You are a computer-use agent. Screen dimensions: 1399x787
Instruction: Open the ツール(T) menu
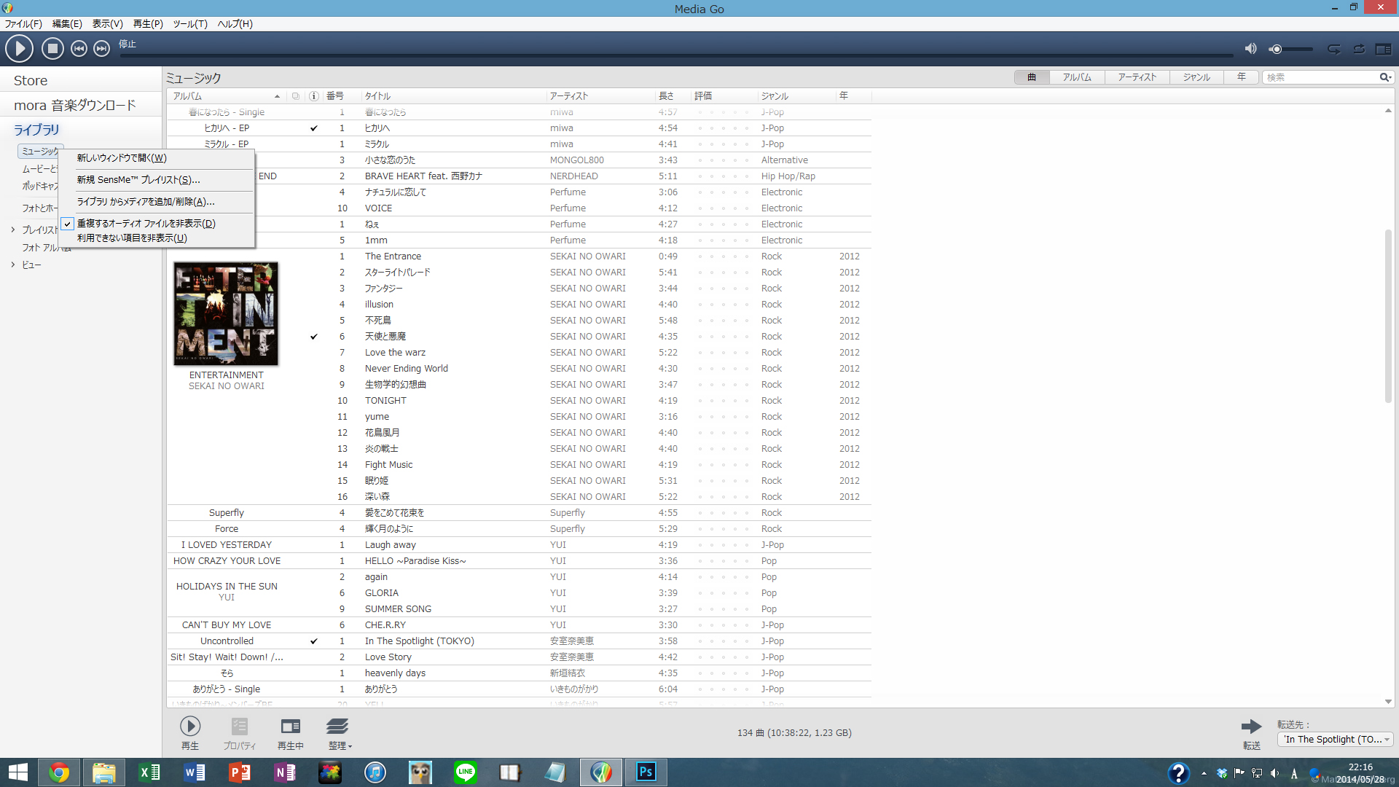[190, 24]
